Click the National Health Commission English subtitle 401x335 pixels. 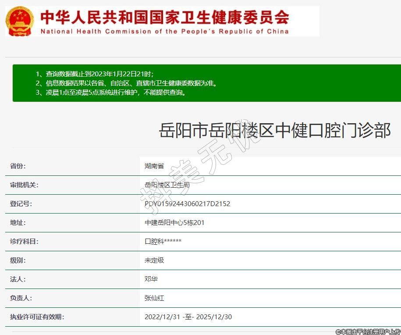164,31
